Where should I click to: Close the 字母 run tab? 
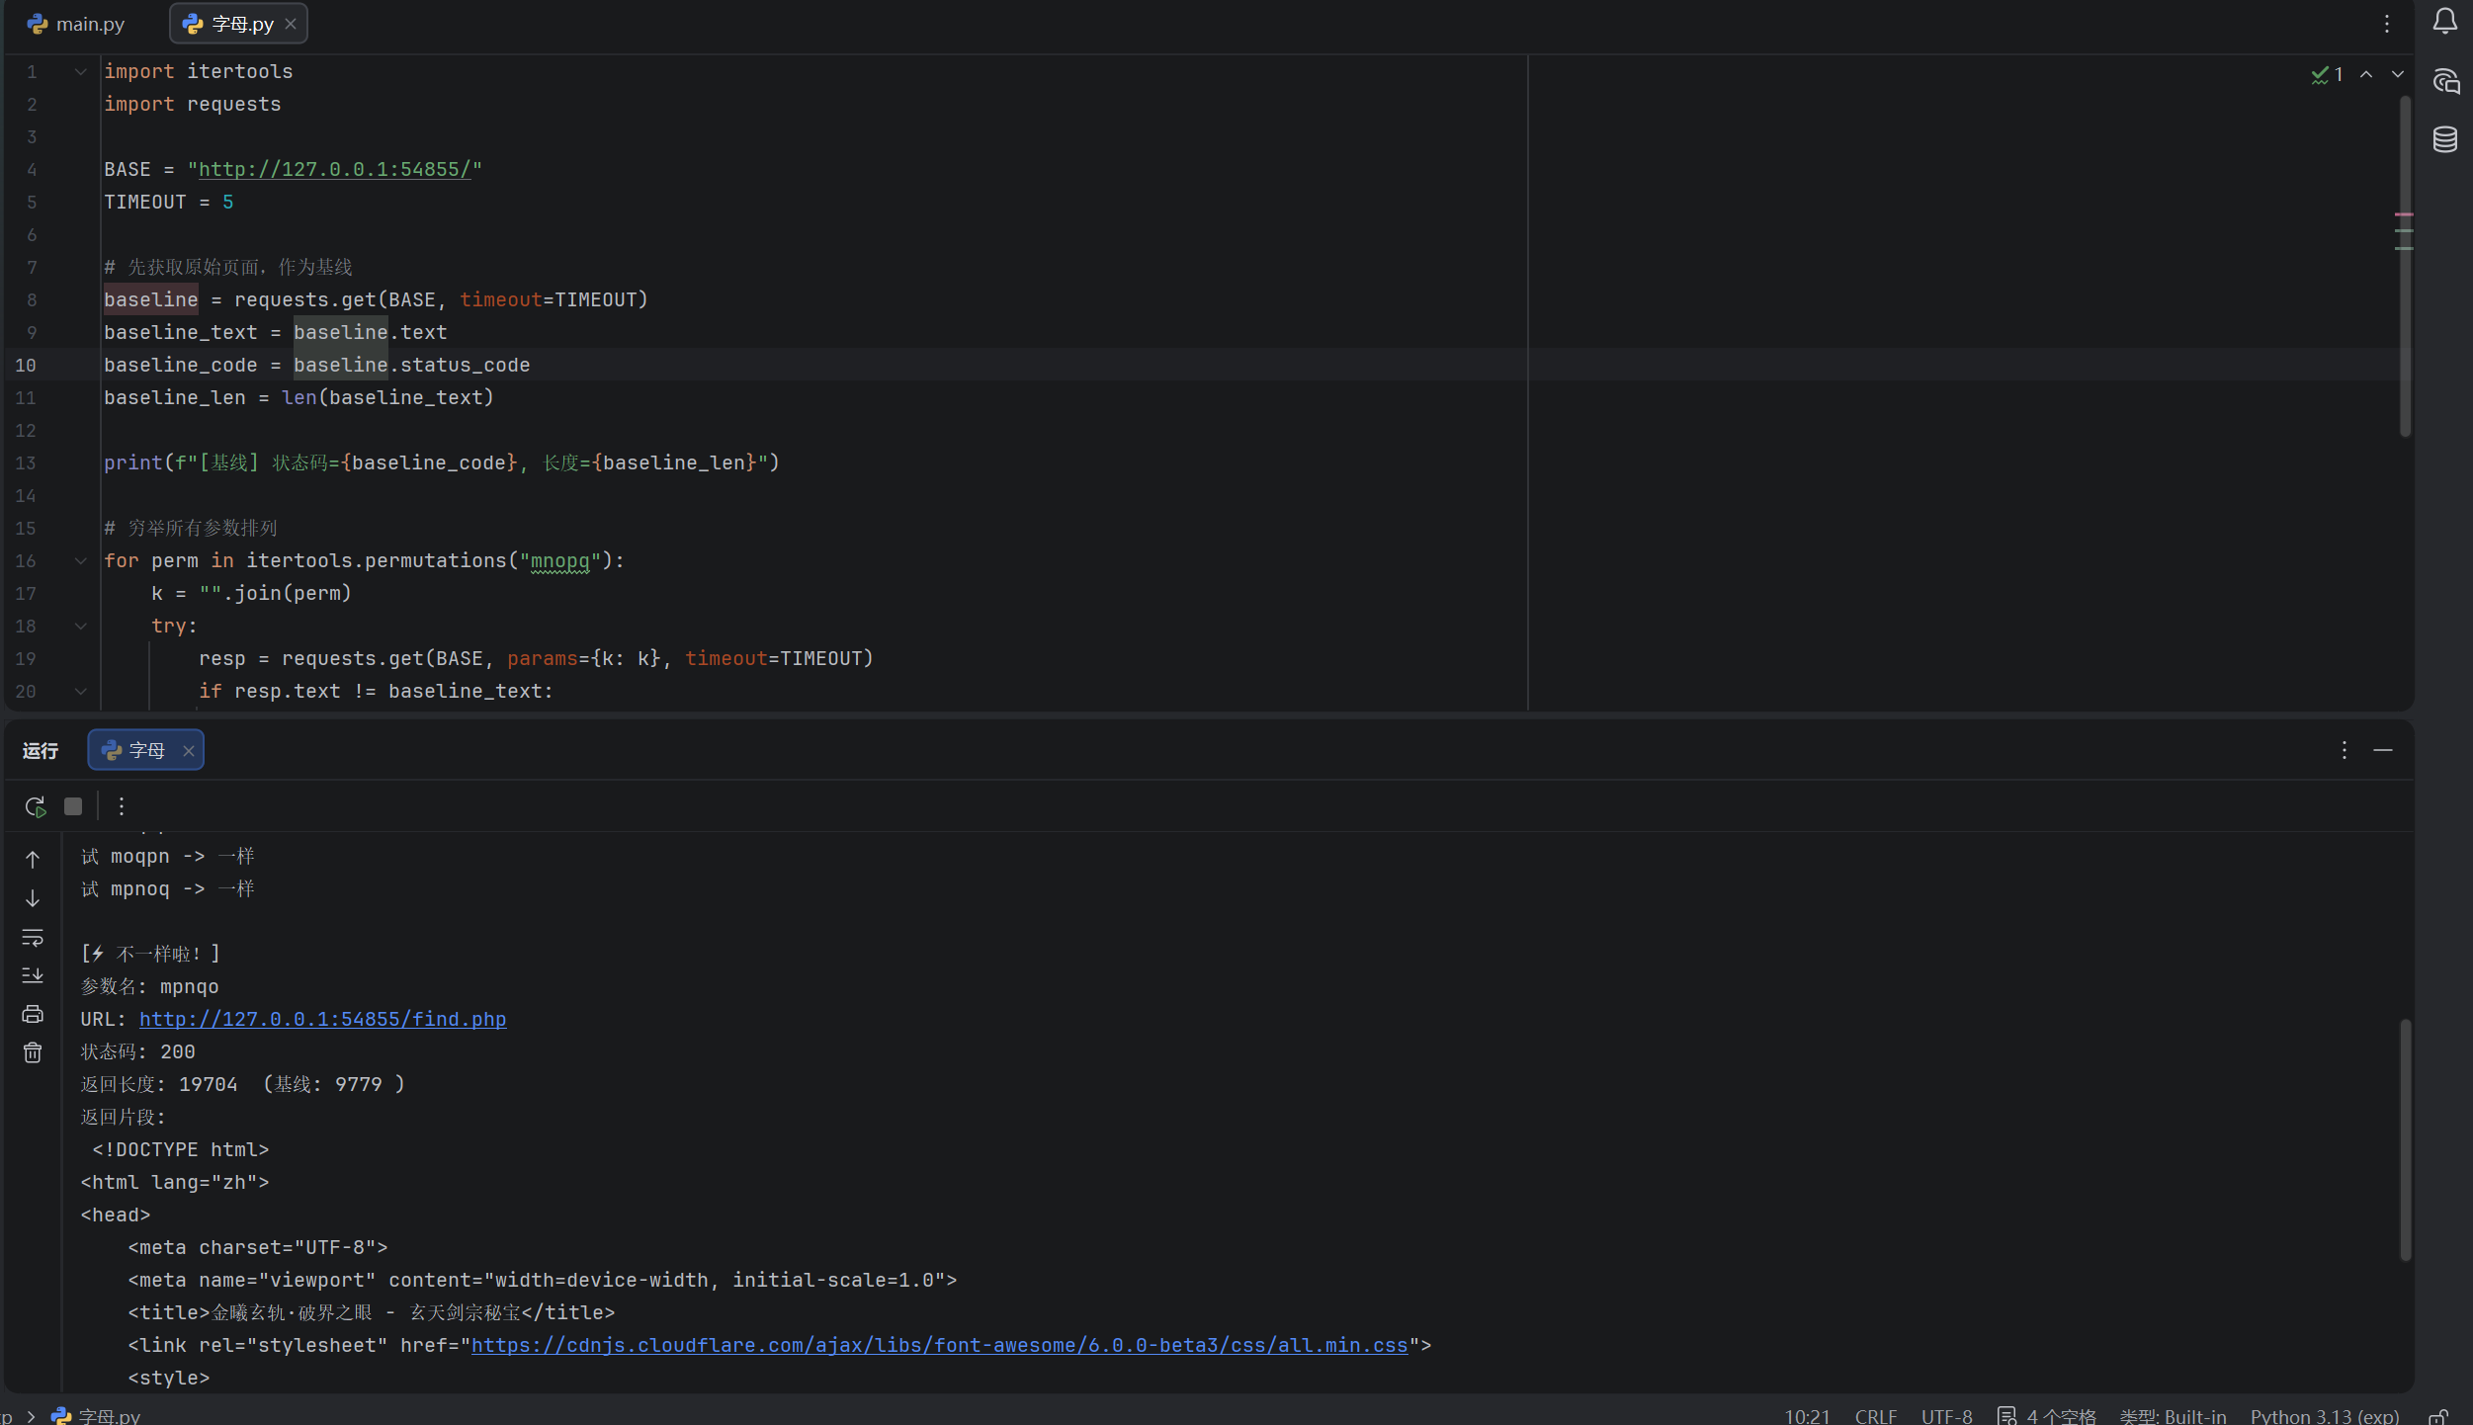tap(188, 751)
